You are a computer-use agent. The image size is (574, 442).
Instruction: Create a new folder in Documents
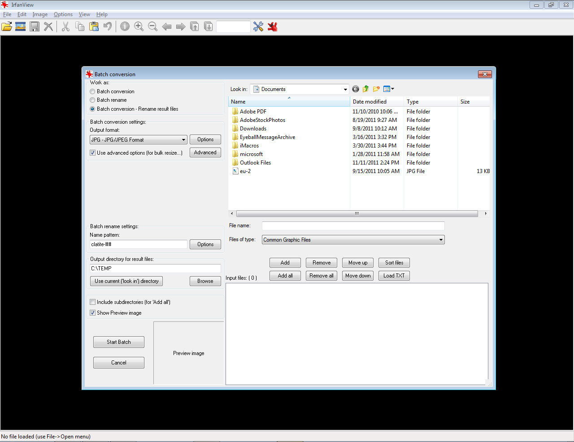pyautogui.click(x=376, y=89)
